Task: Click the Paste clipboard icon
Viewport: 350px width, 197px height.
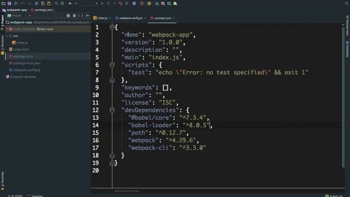Action: click(49, 4)
